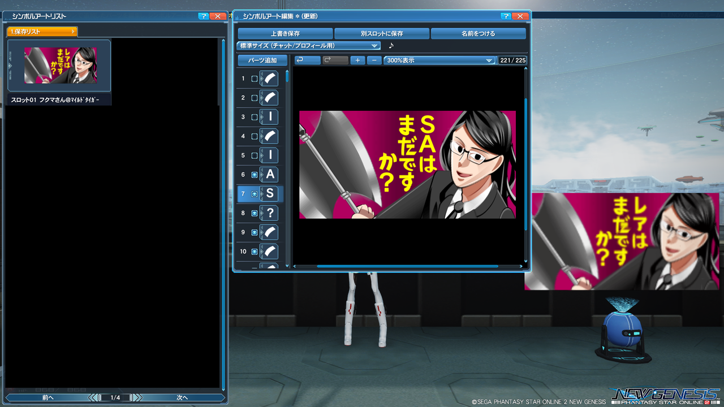Hide part 10 with its eye toggle
Viewport: 724px width, 407px height.
coord(255,252)
